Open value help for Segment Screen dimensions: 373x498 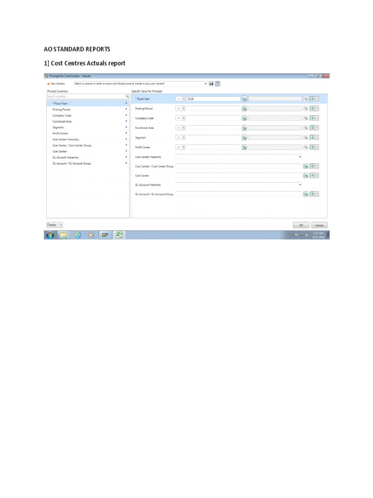244,138
